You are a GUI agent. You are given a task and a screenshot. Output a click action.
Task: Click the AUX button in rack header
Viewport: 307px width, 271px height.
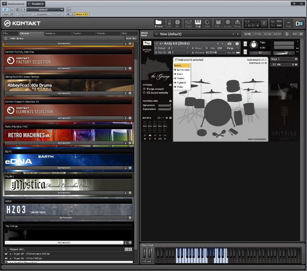[295, 34]
